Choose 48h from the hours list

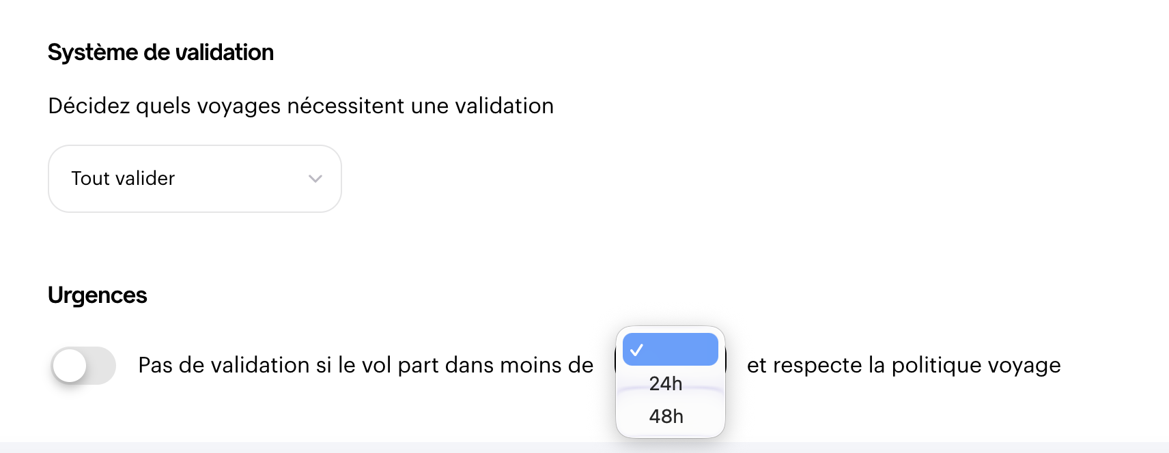coord(666,416)
